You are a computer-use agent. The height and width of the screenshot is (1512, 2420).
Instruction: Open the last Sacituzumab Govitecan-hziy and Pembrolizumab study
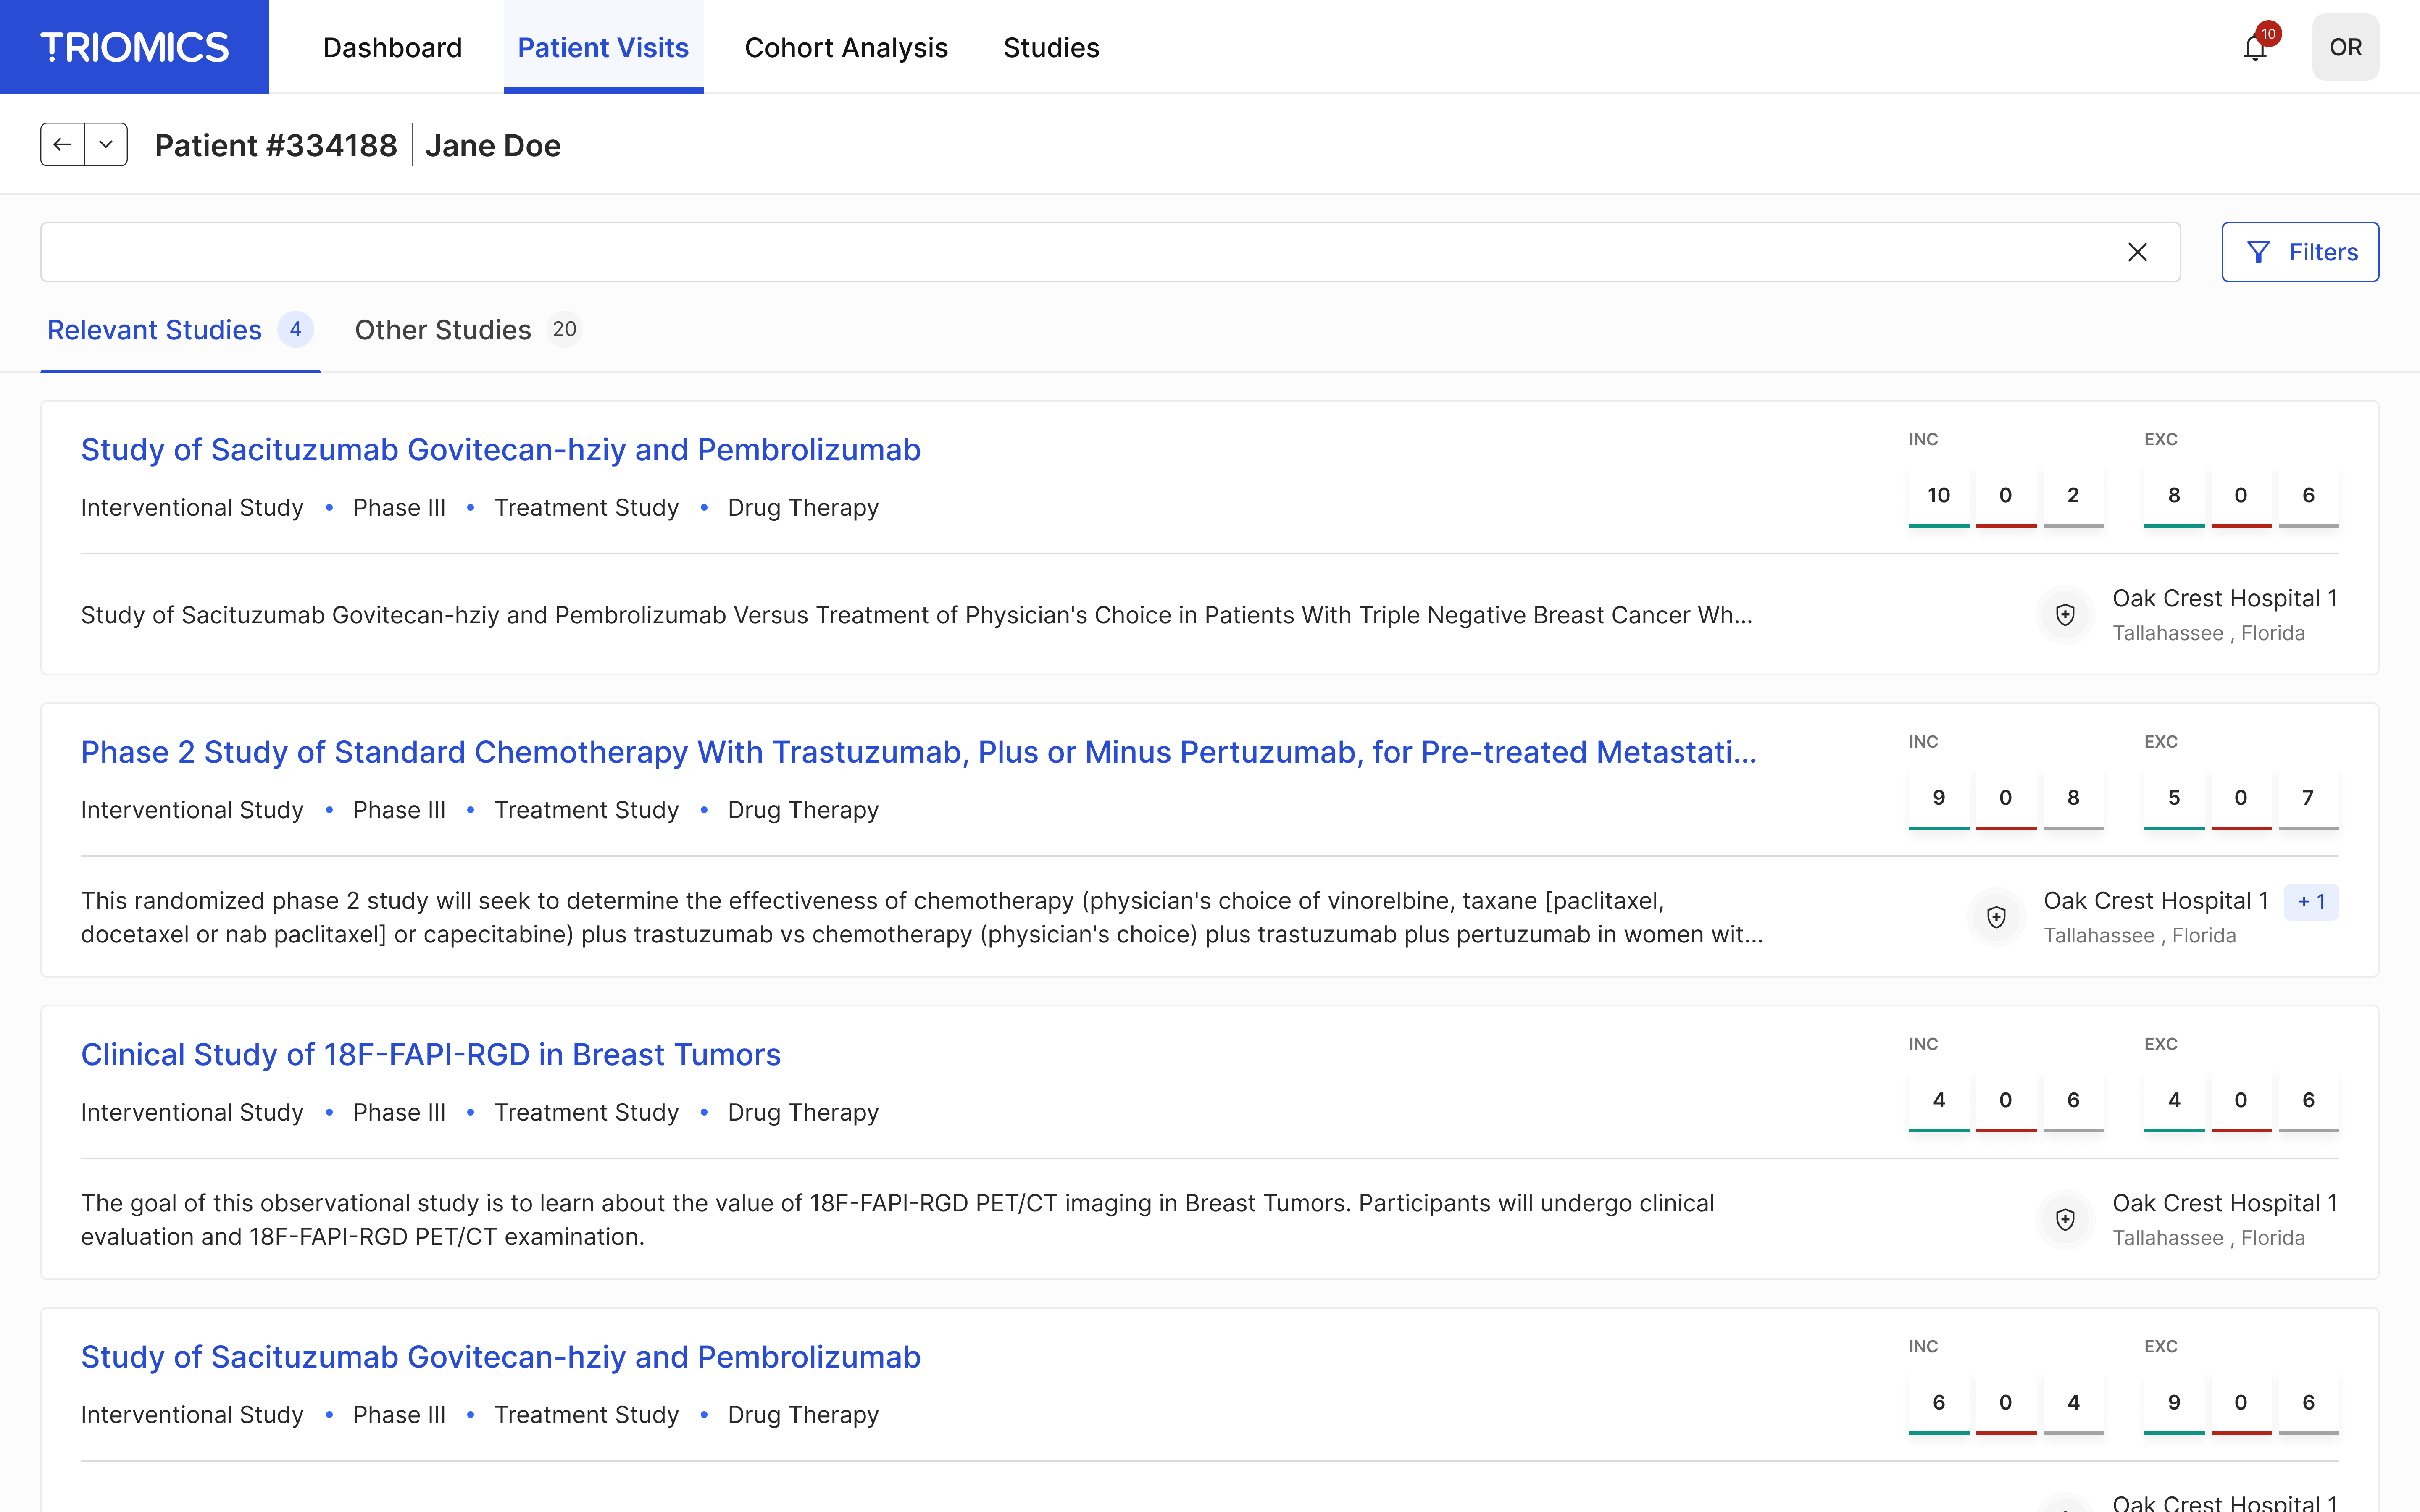500,1357
